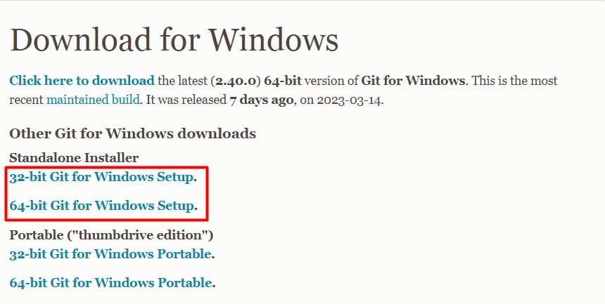This screenshot has height=304, width=605.
Task: Click the Portable "thumbdrive edition" label
Action: [111, 234]
